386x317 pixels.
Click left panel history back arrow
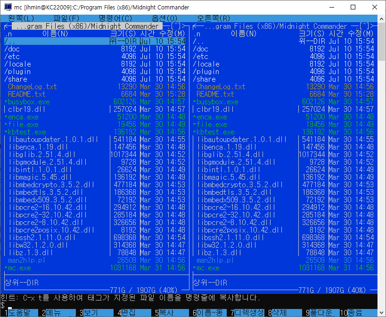(x=6, y=26)
